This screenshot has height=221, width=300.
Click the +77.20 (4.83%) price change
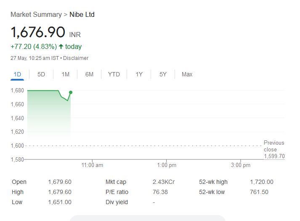[33, 46]
